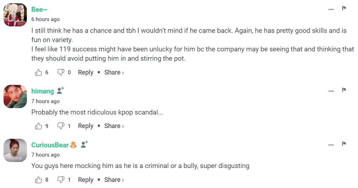Report CuriousBear's comment with flag icon
This screenshot has height=188, width=358.
344,144
